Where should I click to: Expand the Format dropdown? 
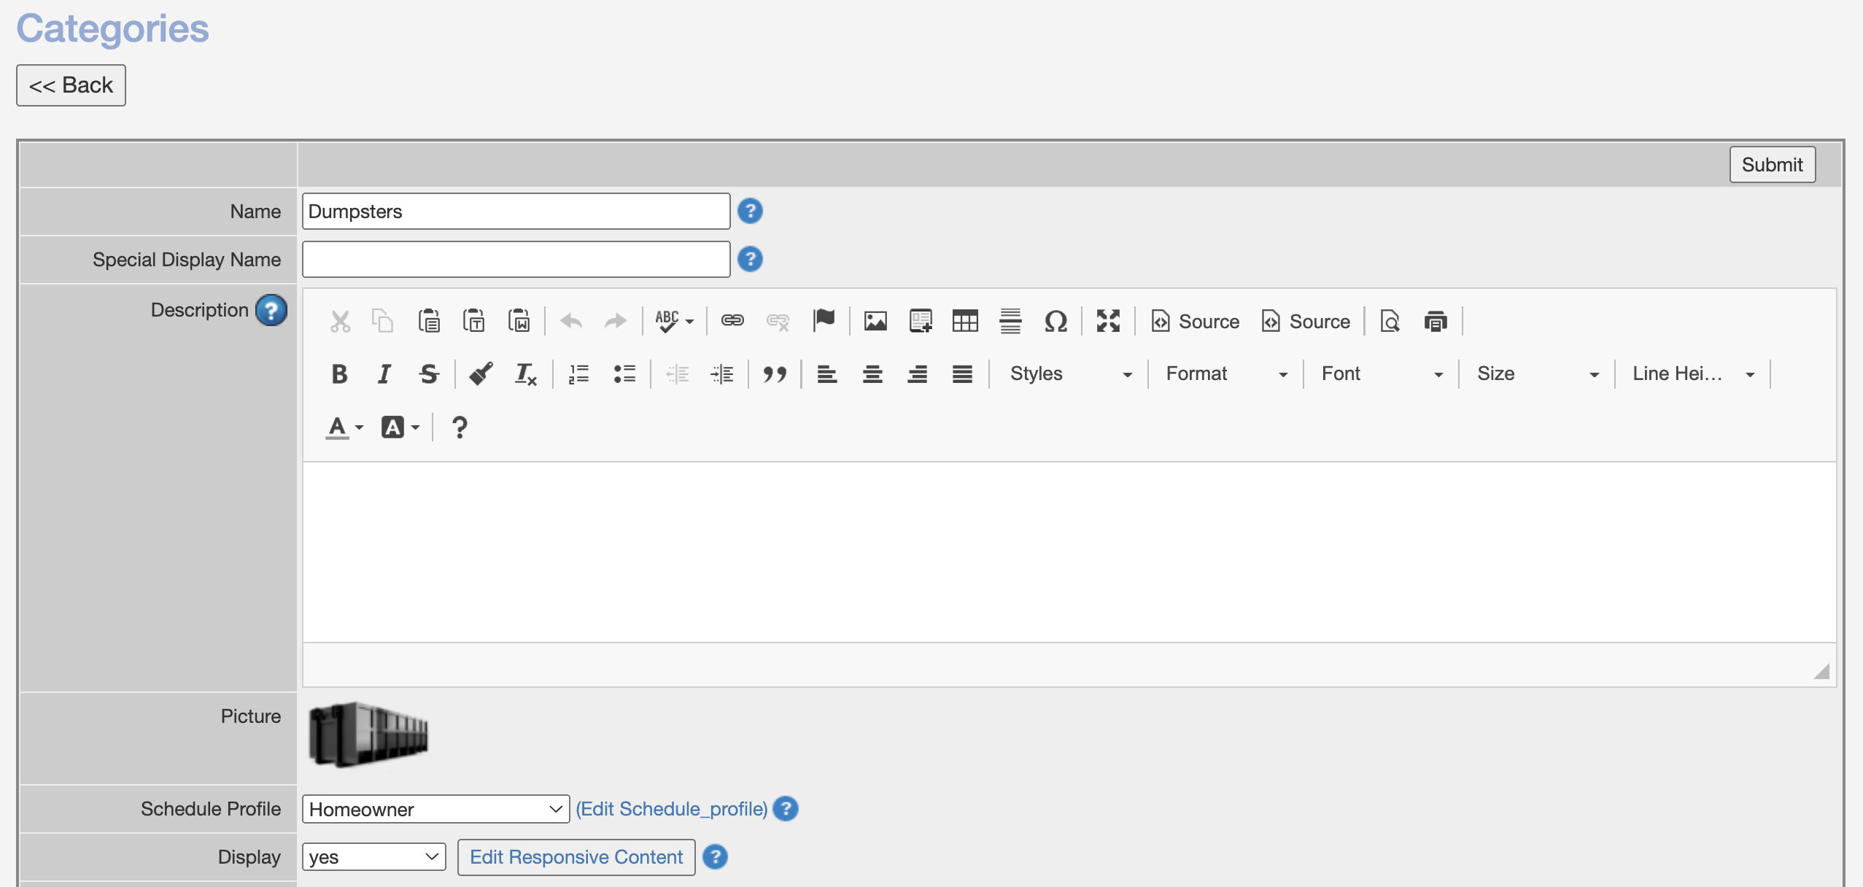pyautogui.click(x=1226, y=374)
